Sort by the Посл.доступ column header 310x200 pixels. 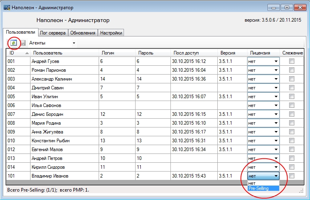point(194,53)
